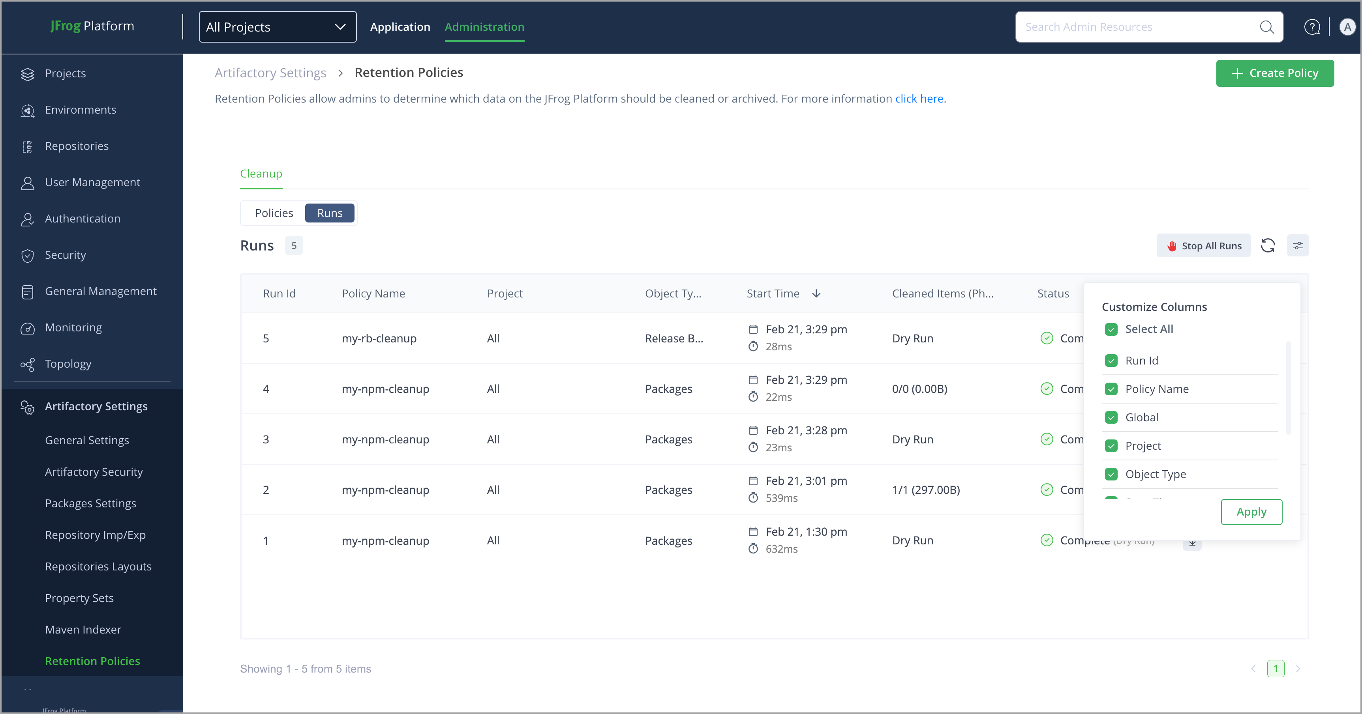
Task: Open Monitoring in the sidebar
Action: [73, 328]
